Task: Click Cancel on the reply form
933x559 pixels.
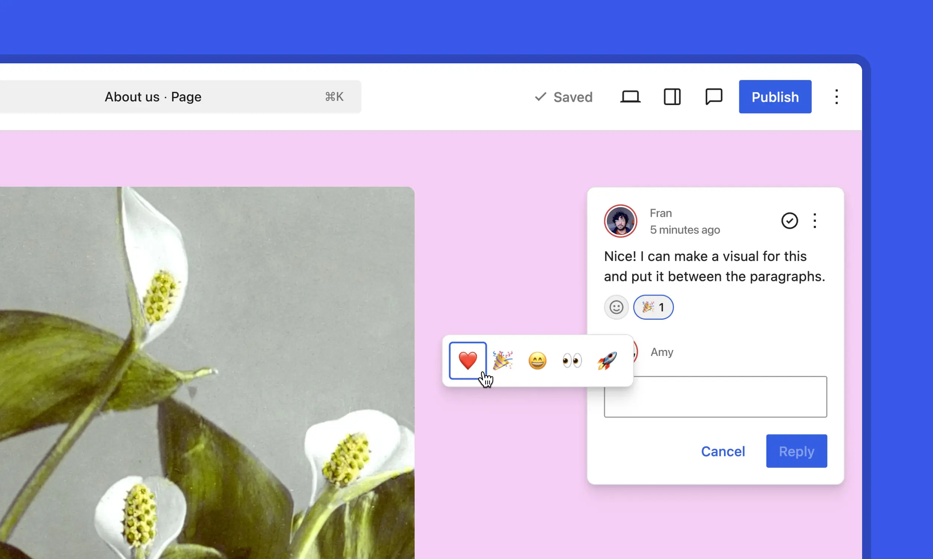Action: click(x=723, y=451)
